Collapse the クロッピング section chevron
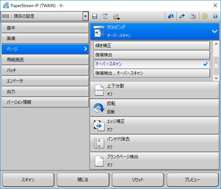 [215, 31]
